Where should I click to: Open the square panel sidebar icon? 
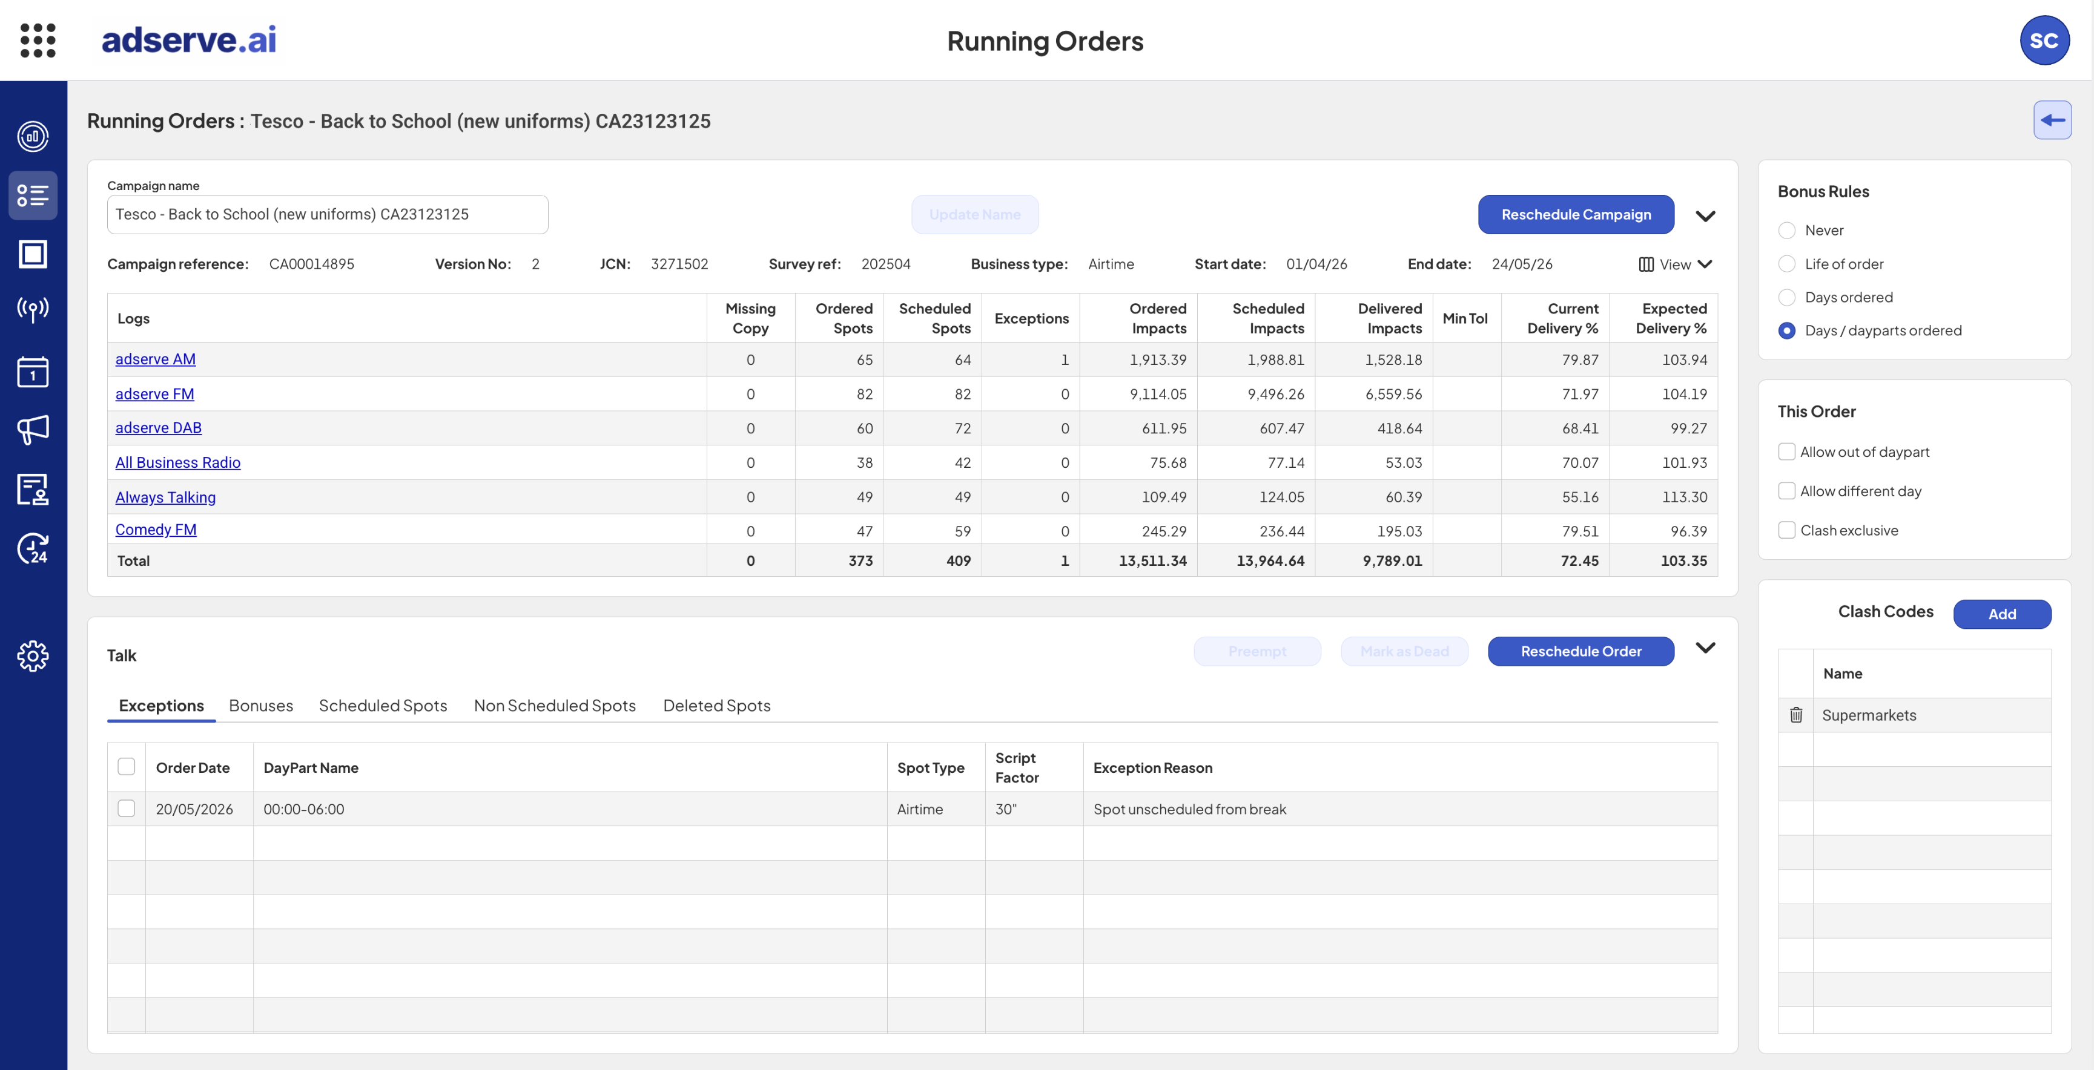point(33,254)
